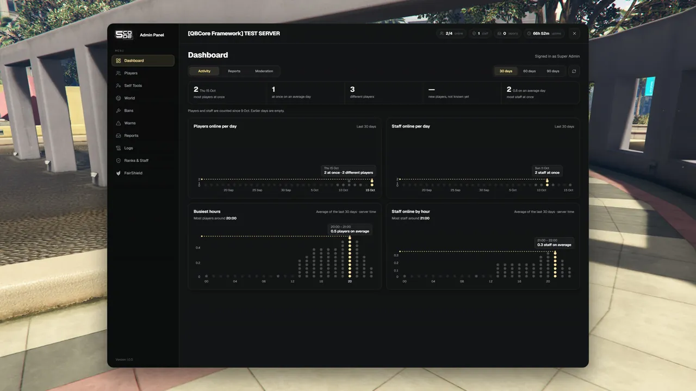Open the Dashboard page in sidebar

pos(143,61)
